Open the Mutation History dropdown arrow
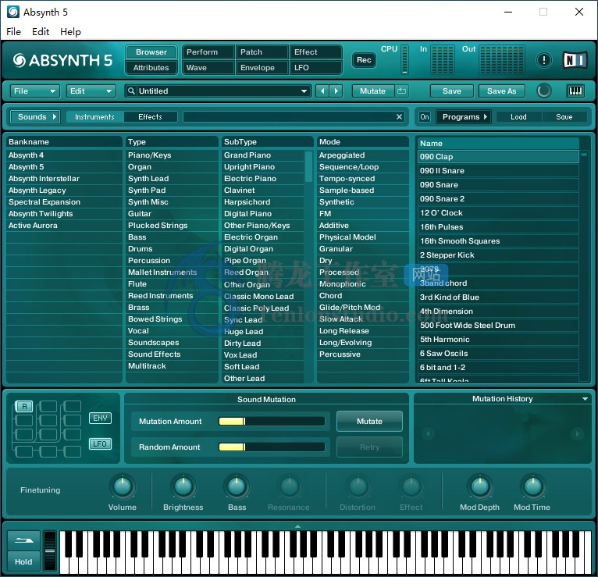598x577 pixels. point(585,399)
